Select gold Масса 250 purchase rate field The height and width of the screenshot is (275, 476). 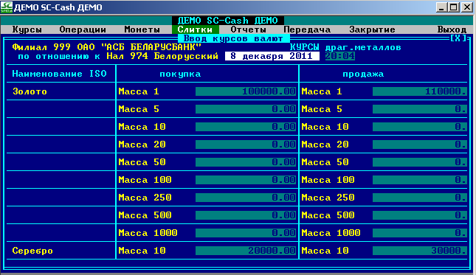tap(246, 198)
